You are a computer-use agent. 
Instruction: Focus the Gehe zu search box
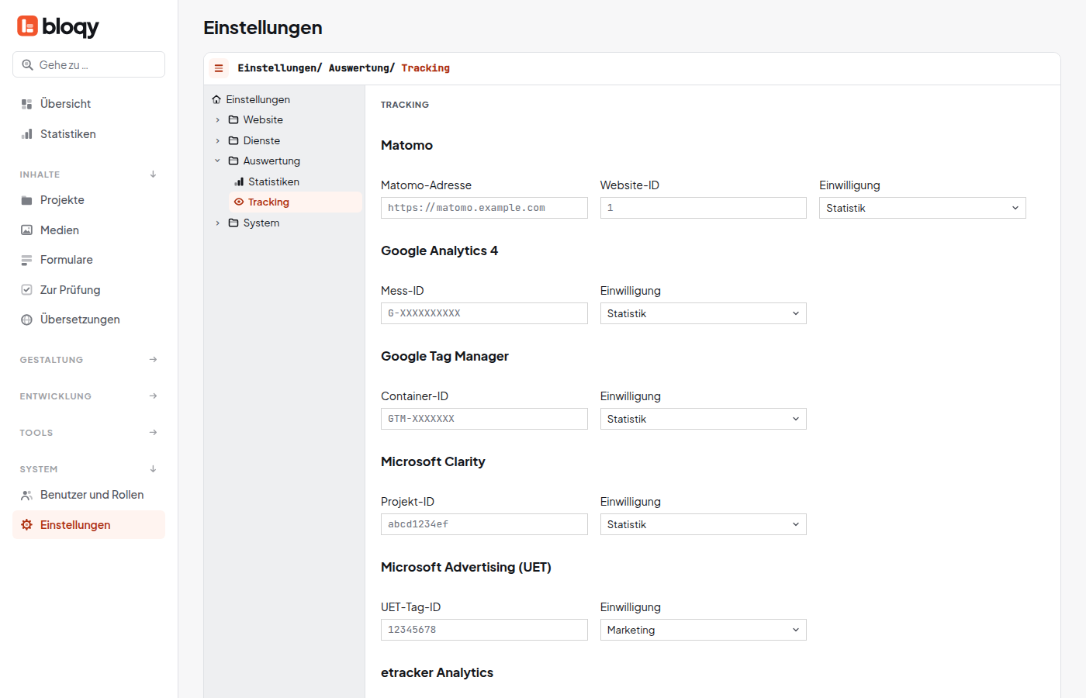point(88,64)
